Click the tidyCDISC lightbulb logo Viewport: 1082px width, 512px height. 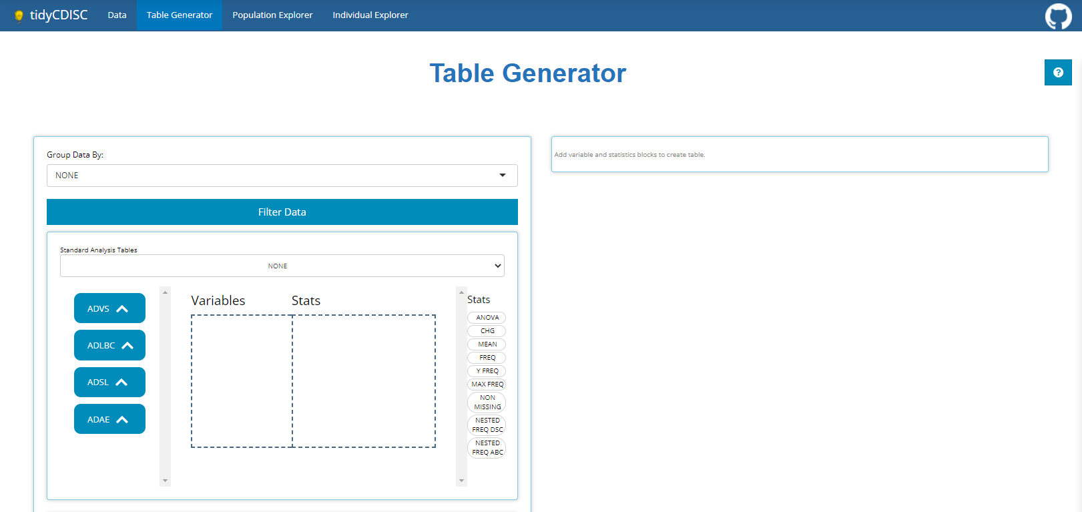[x=19, y=15]
